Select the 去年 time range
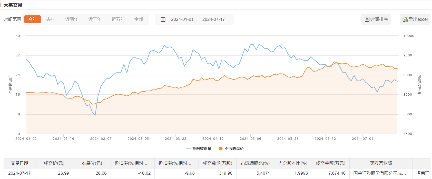432x179 pixels. 51,19
